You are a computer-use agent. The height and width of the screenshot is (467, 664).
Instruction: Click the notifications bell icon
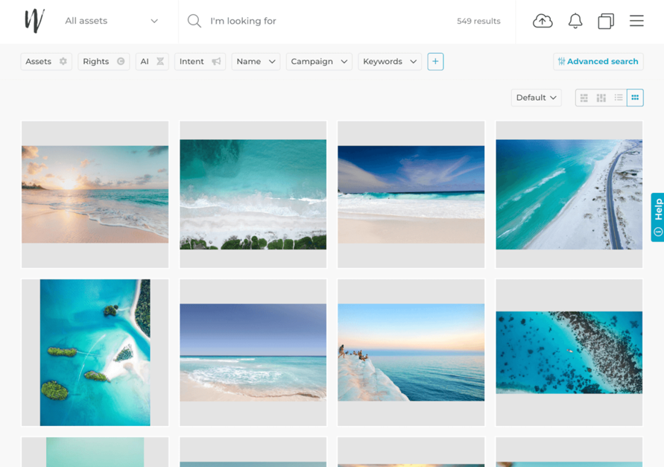click(x=575, y=21)
